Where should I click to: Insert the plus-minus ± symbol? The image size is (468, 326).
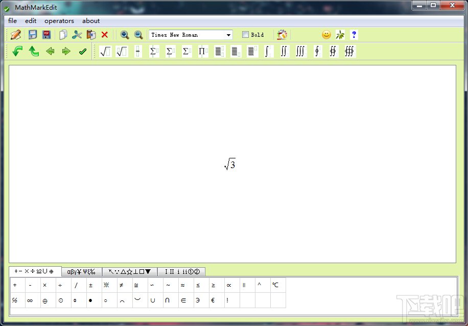pyautogui.click(x=94, y=286)
